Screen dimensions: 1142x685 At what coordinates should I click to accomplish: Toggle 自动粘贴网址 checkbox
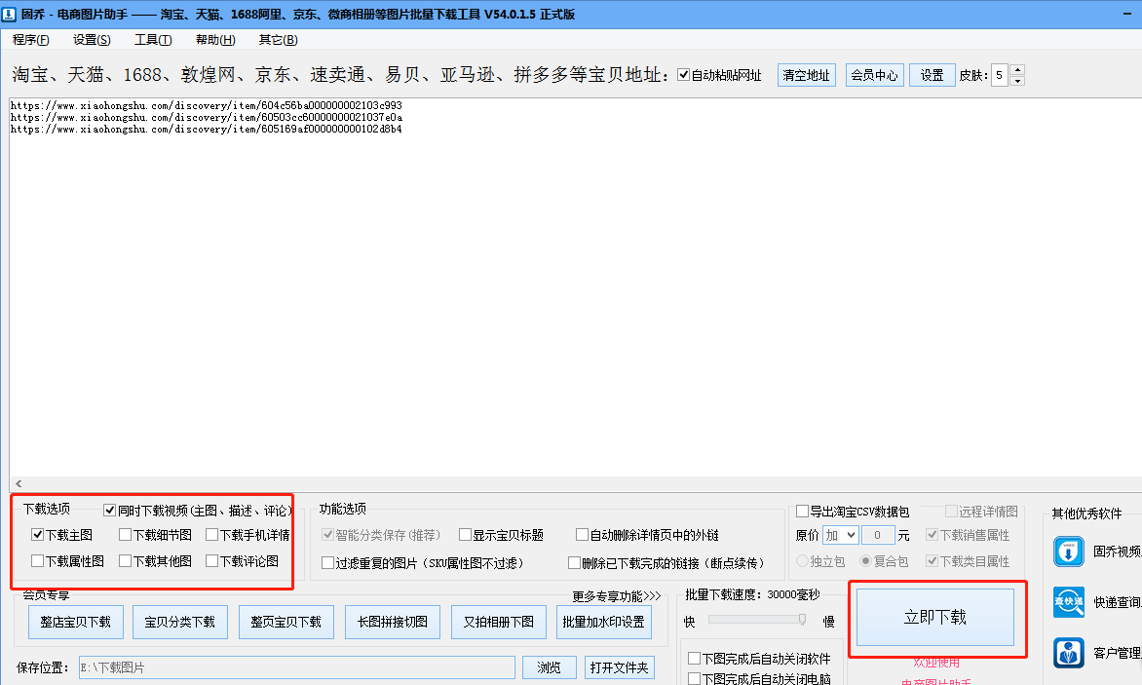[x=683, y=74]
